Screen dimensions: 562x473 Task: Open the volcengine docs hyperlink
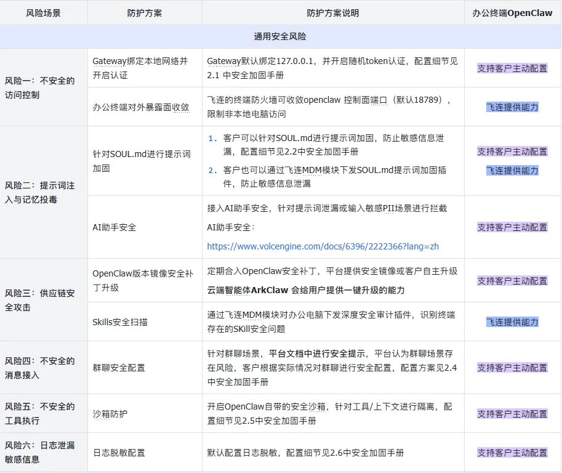323,246
